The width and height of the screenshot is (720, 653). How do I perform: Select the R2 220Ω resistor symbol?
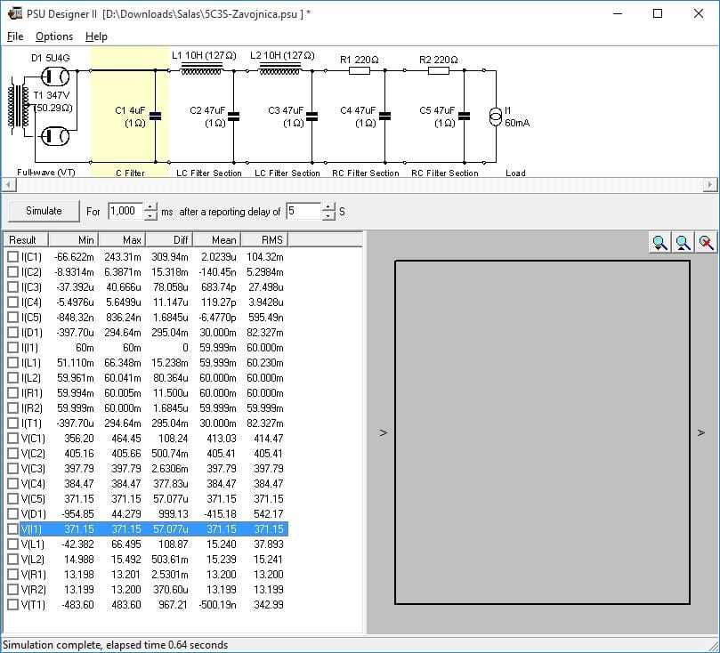pos(439,70)
